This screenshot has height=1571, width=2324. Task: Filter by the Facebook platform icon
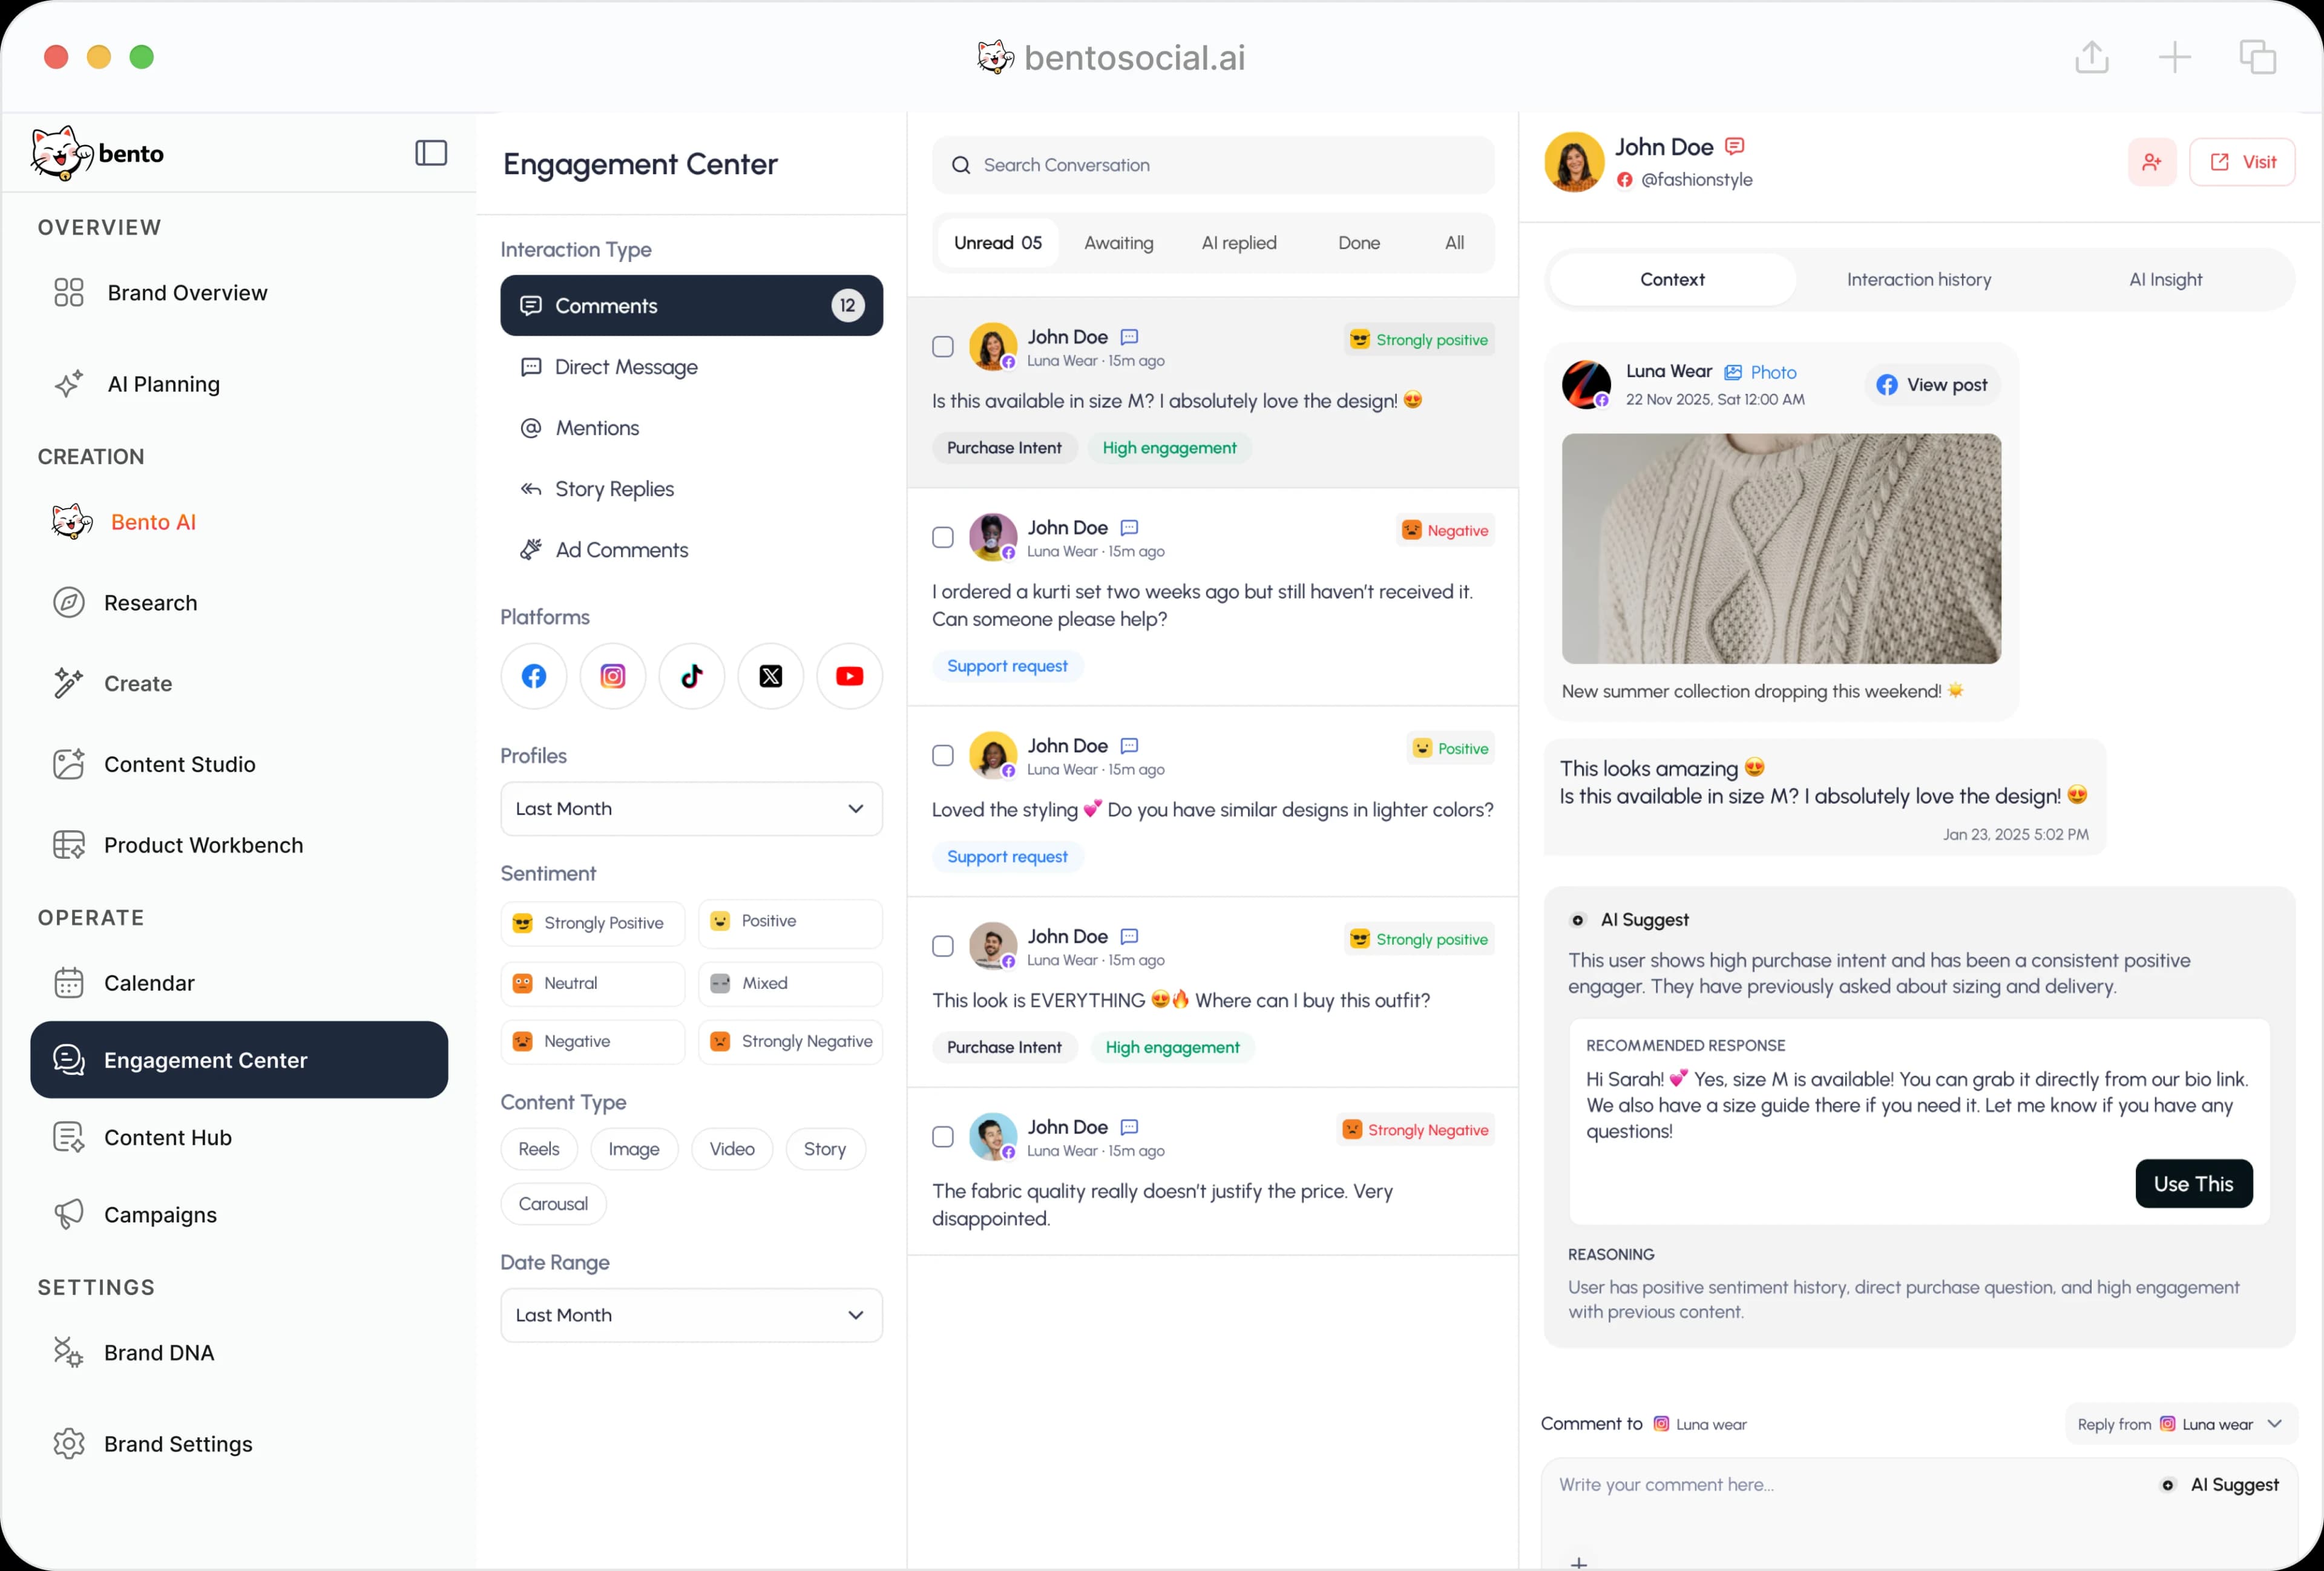[534, 676]
